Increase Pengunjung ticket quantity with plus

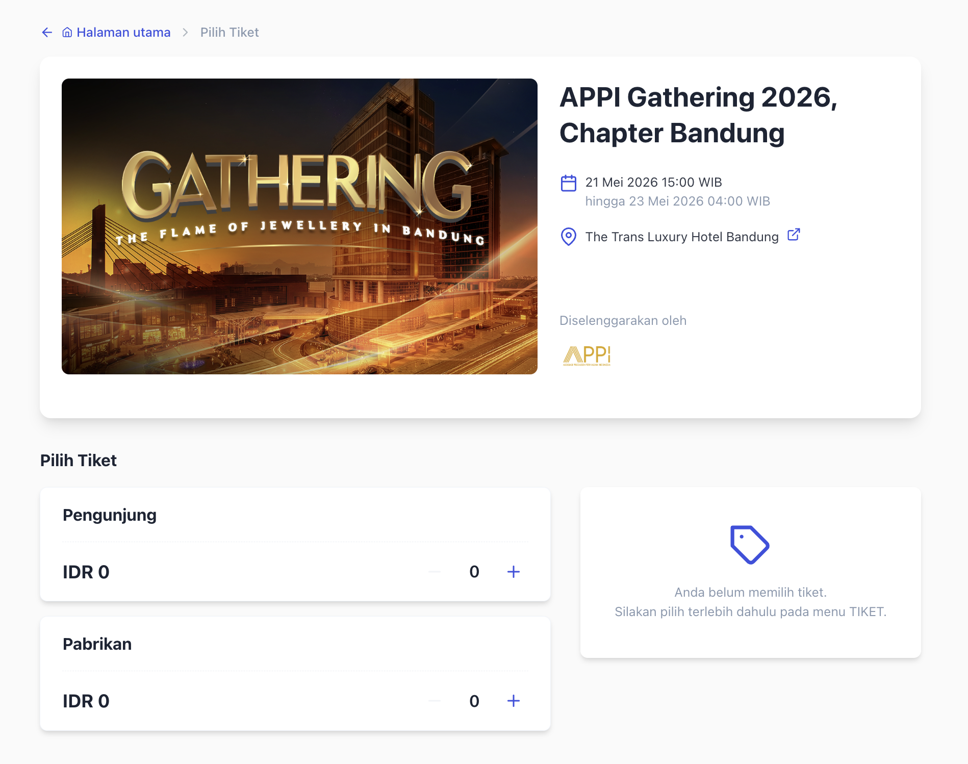pyautogui.click(x=514, y=572)
